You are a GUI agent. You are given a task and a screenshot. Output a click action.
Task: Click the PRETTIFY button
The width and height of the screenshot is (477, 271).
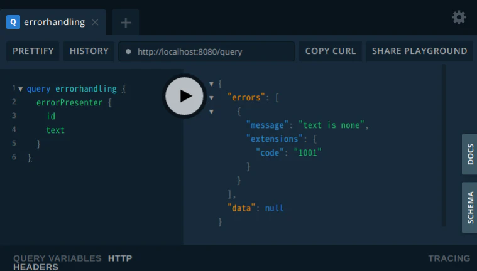pyautogui.click(x=33, y=51)
